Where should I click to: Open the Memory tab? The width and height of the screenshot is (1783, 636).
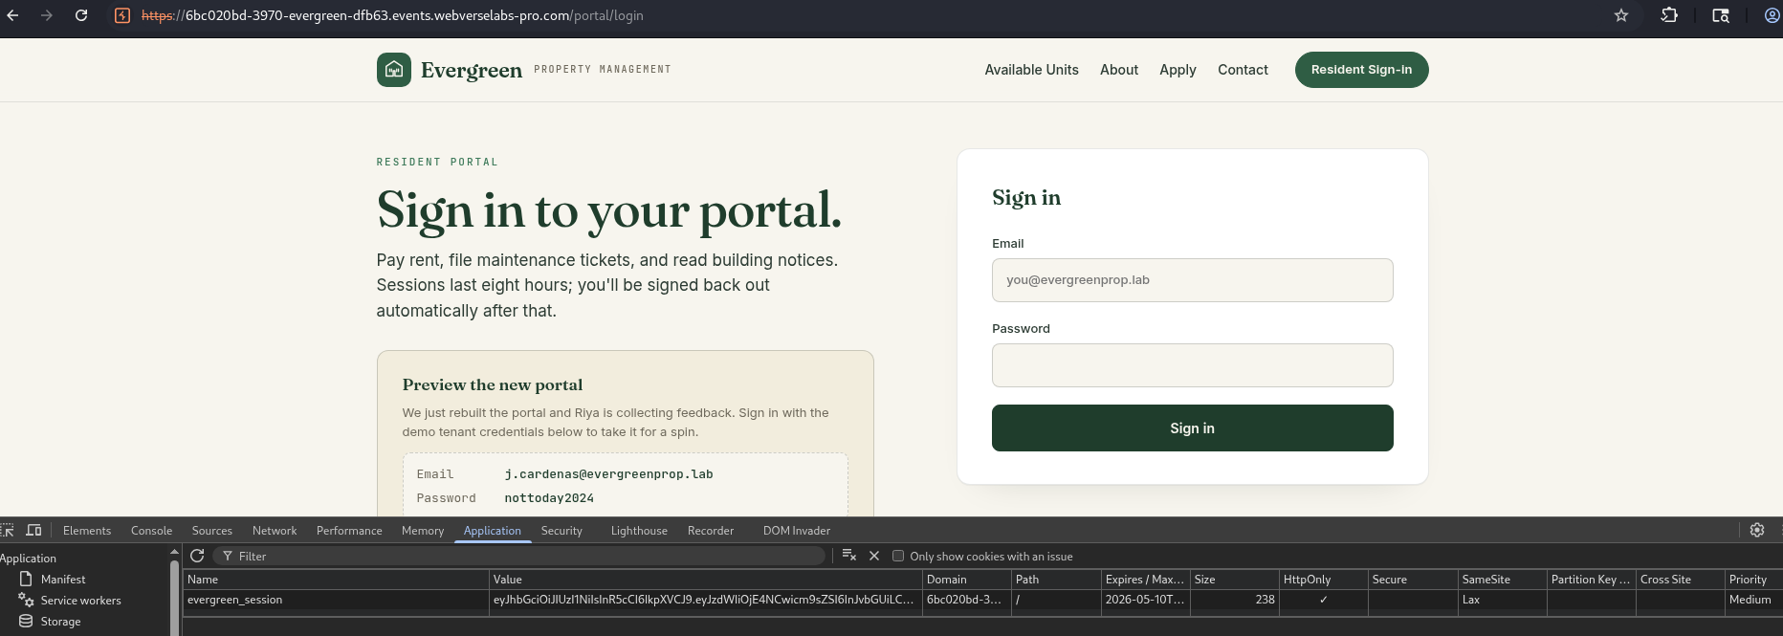click(423, 531)
